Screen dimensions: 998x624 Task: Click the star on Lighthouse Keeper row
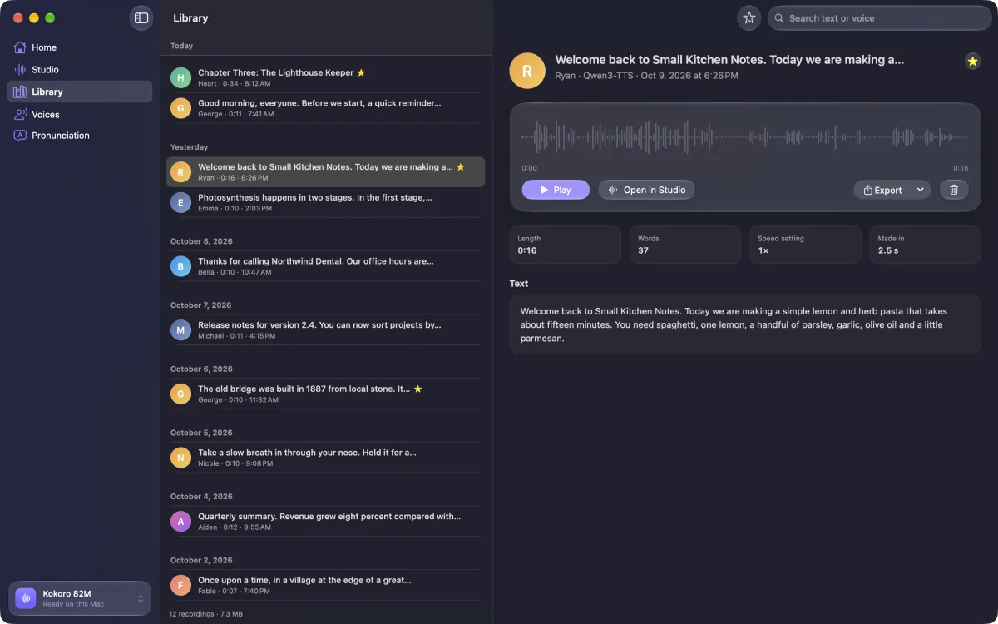(361, 73)
